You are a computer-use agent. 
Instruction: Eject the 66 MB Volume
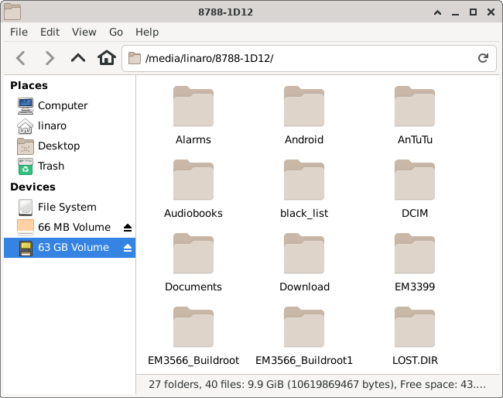pyautogui.click(x=128, y=228)
